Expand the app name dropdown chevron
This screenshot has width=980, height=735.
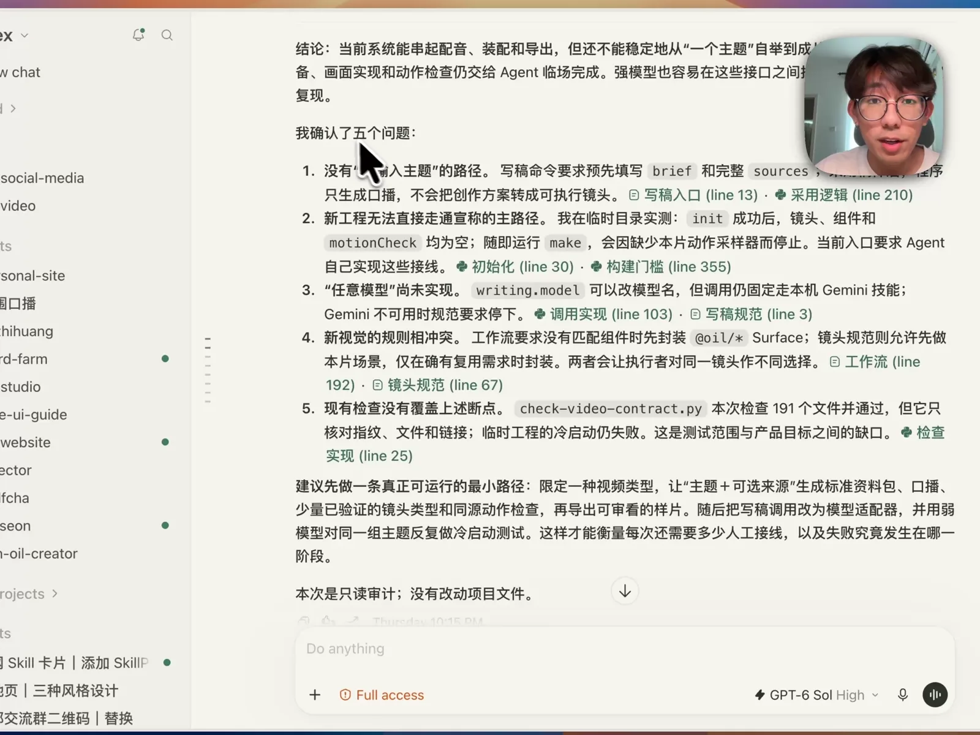click(24, 36)
